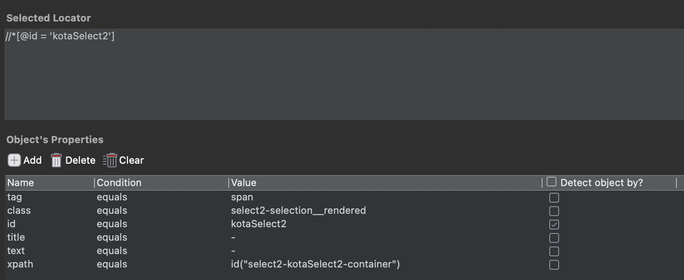Image resolution: width=684 pixels, height=280 pixels.
Task: Click the Condition column header
Action: [119, 182]
